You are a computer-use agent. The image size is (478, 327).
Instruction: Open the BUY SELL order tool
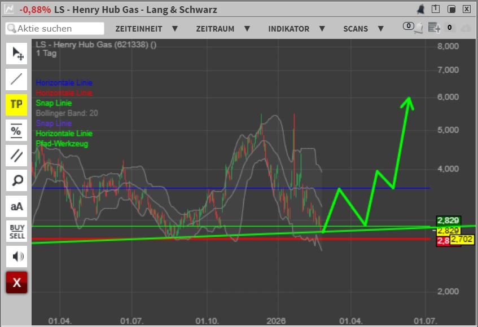point(16,231)
